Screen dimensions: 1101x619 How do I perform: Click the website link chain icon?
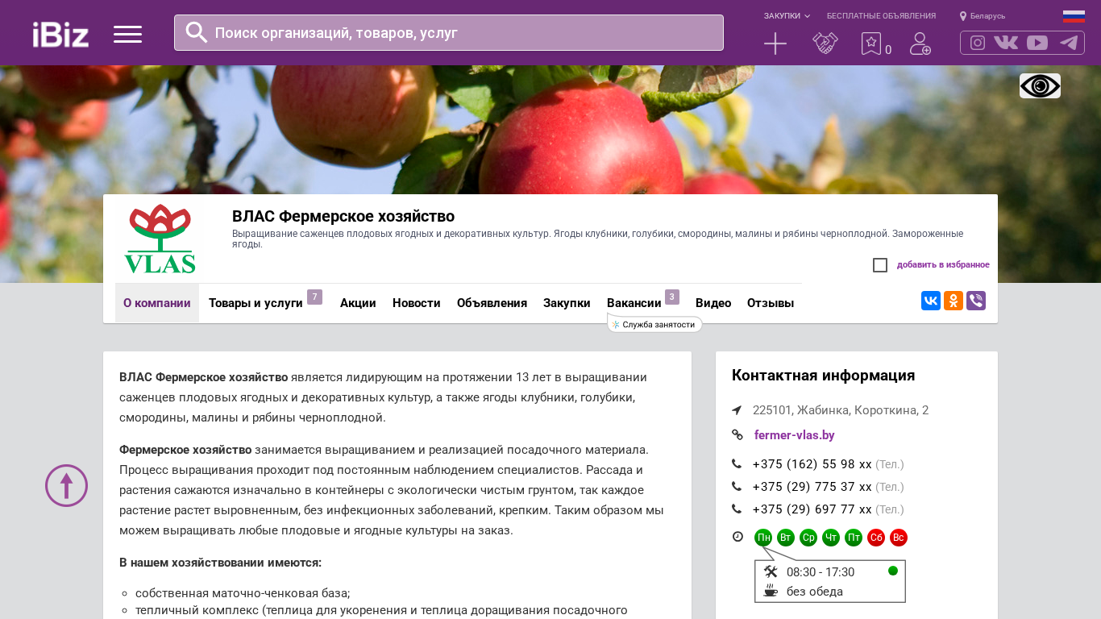pos(737,435)
